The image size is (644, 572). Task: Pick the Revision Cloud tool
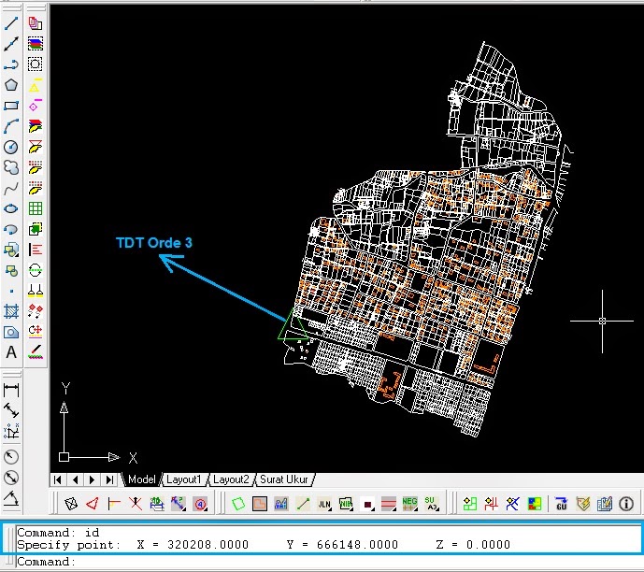[x=11, y=167]
